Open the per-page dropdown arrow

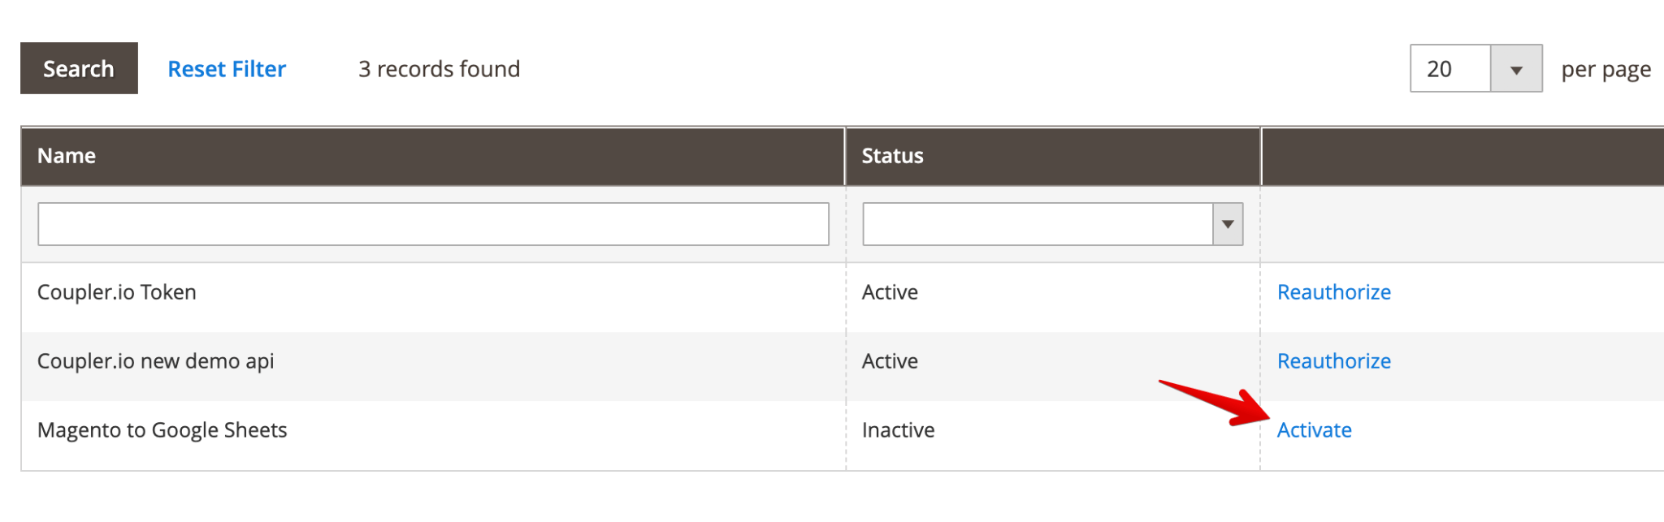coord(1518,69)
